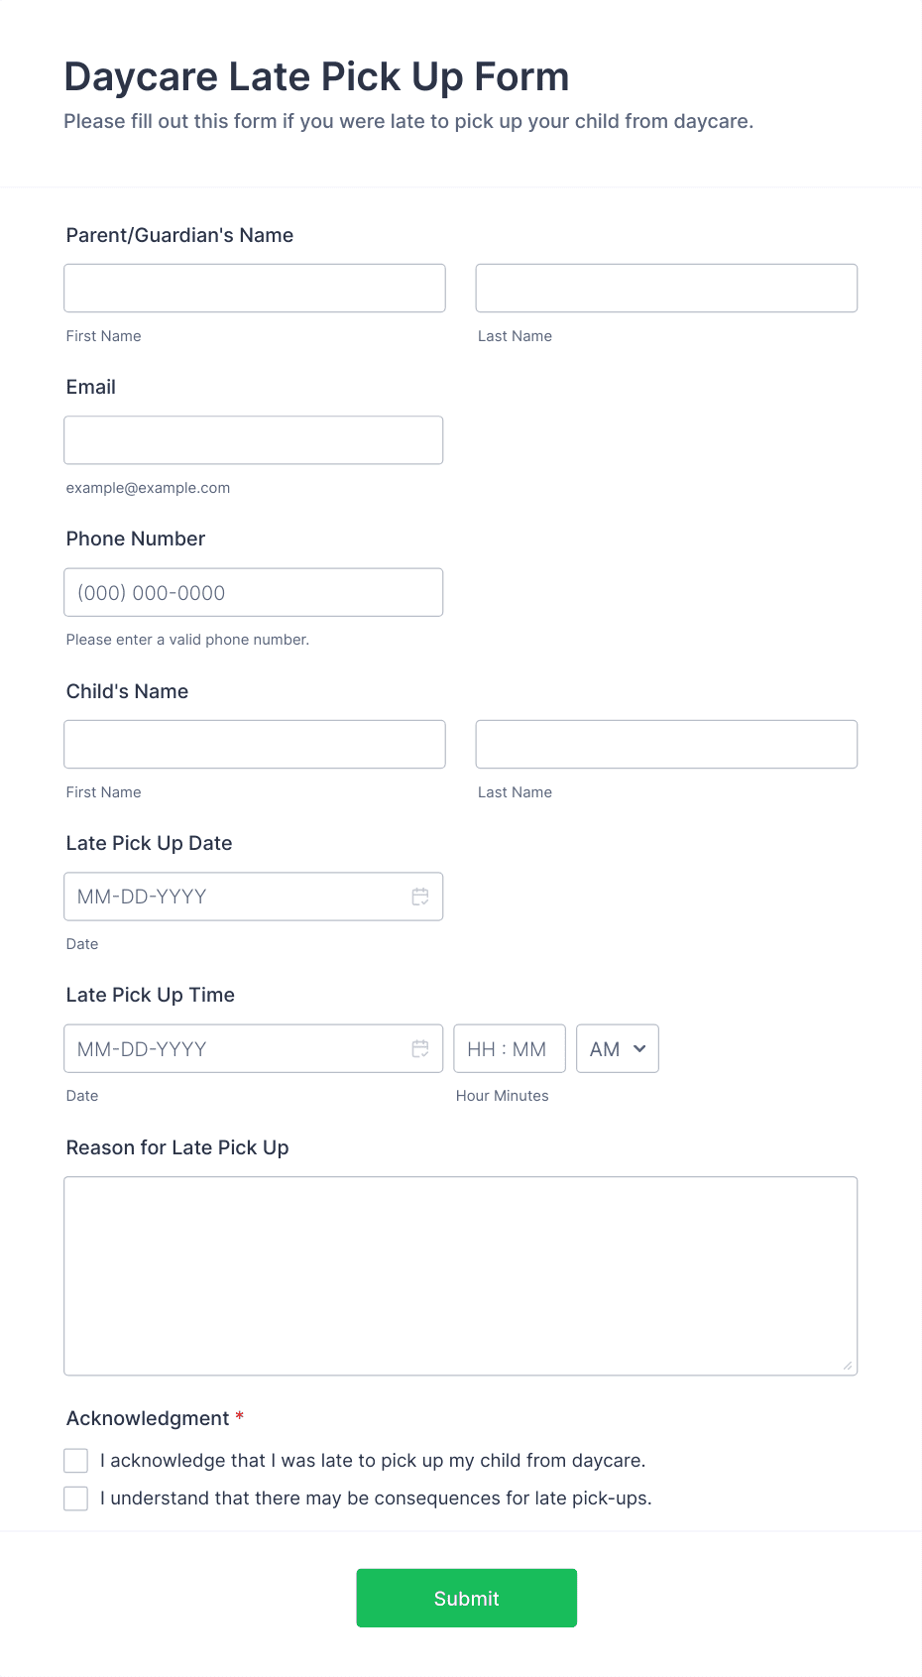
Task: Click the parent's First Name field
Action: [x=254, y=288]
